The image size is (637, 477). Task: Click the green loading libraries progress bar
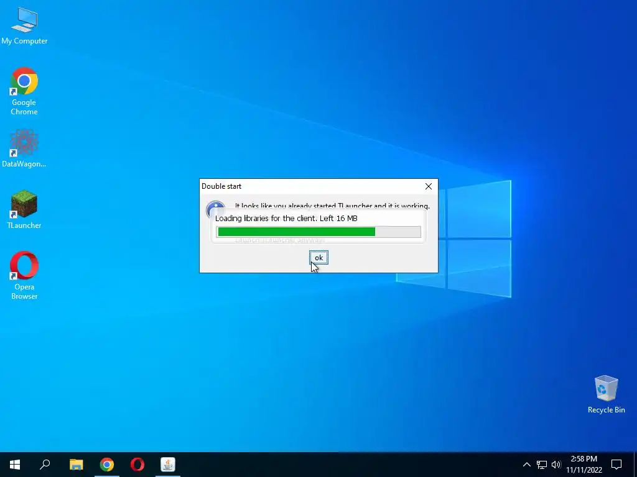point(318,232)
